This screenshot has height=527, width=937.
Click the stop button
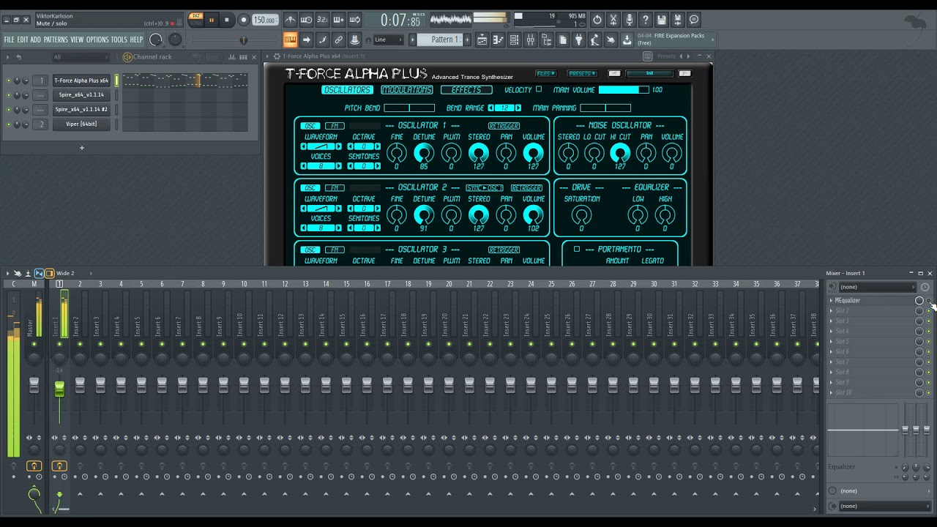[x=227, y=20]
